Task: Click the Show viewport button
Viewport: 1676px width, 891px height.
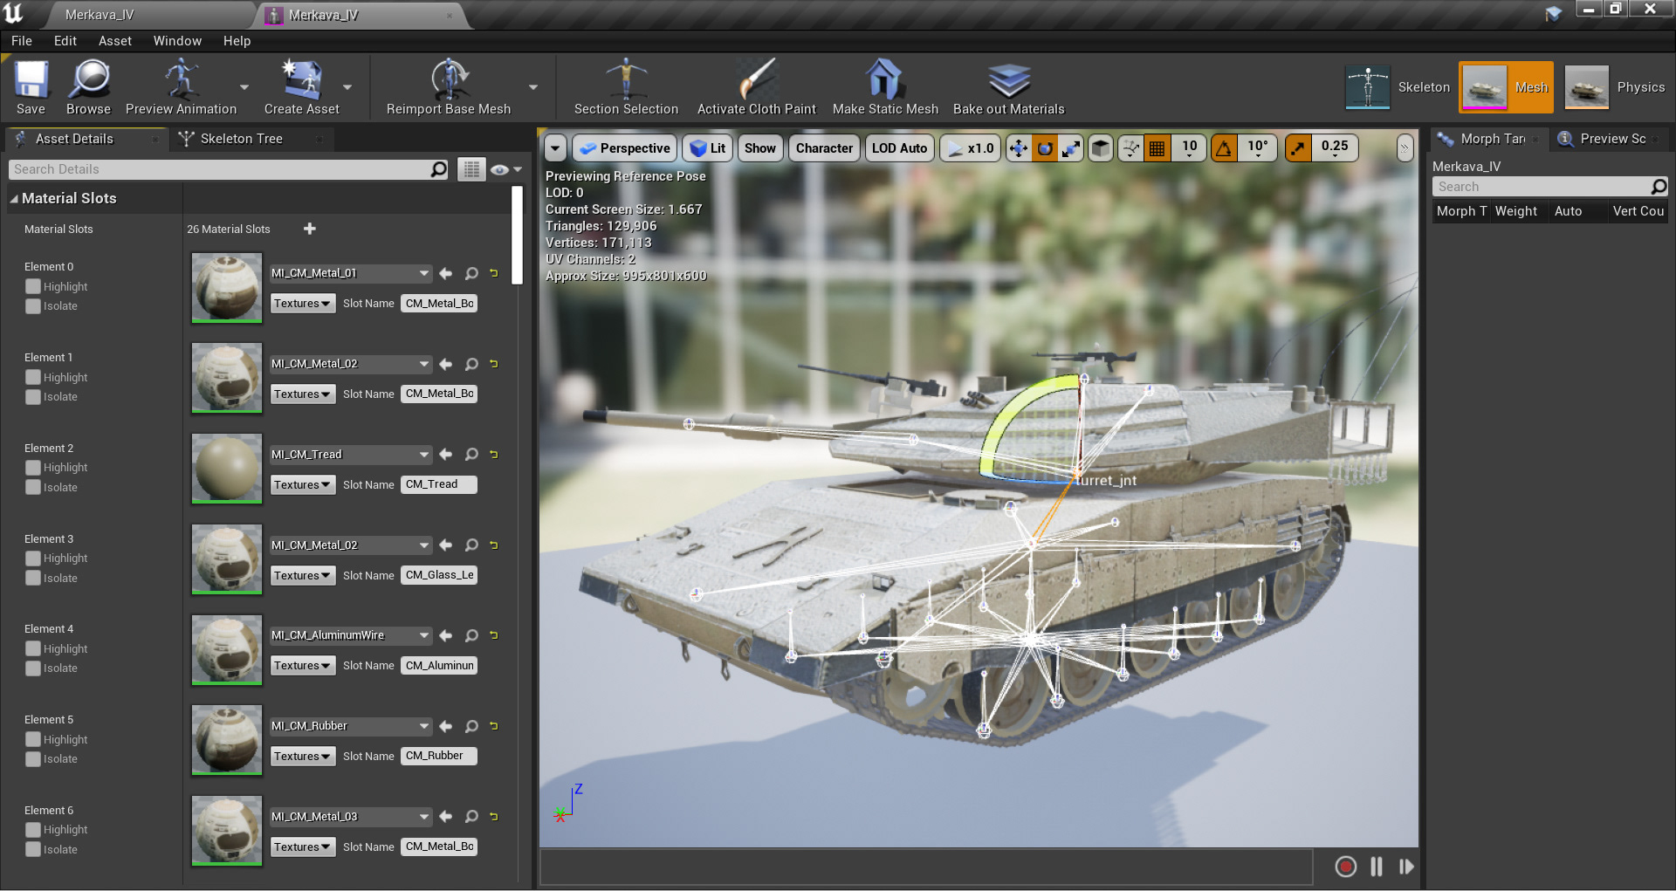Action: (759, 148)
